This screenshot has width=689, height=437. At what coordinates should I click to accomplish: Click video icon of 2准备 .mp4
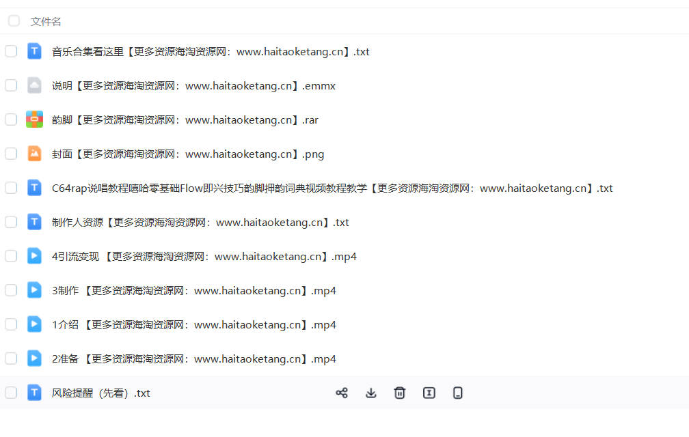click(x=34, y=358)
